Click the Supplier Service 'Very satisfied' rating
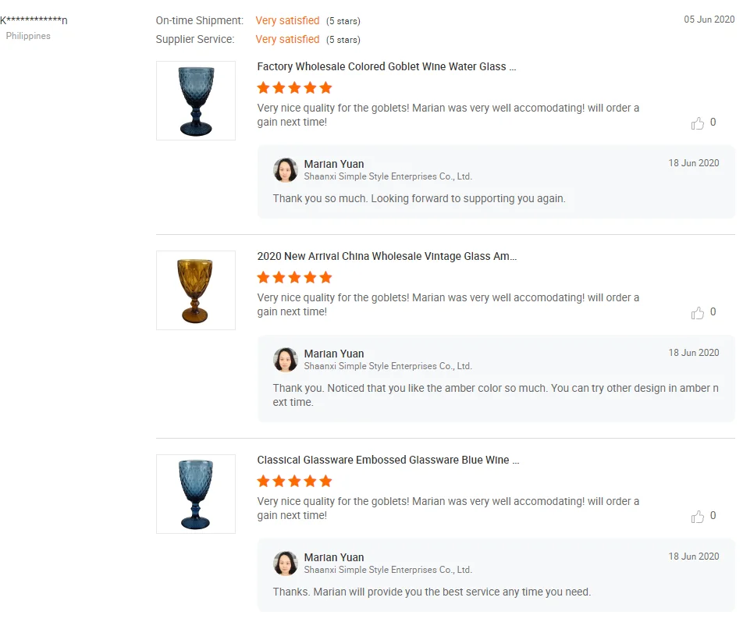The height and width of the screenshot is (633, 743). click(x=287, y=39)
